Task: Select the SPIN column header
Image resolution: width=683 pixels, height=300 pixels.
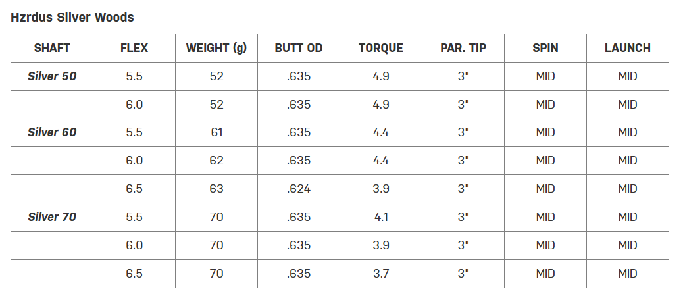Action: (545, 48)
